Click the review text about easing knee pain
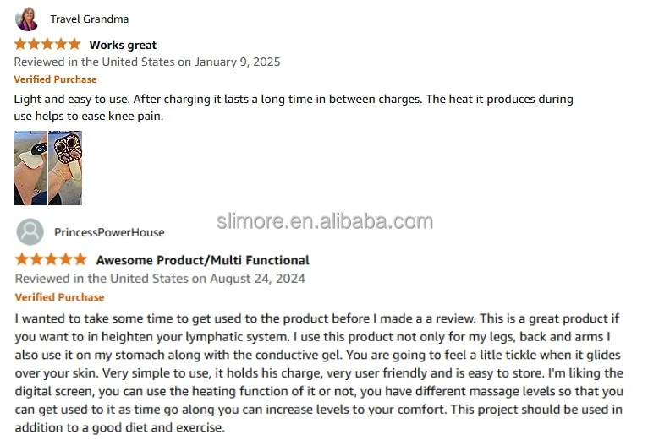Image resolution: width=648 pixels, height=440 pixels. 294,107
